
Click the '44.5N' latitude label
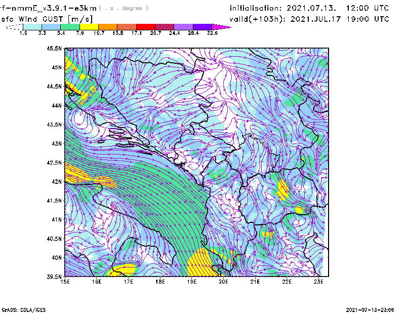54,86
